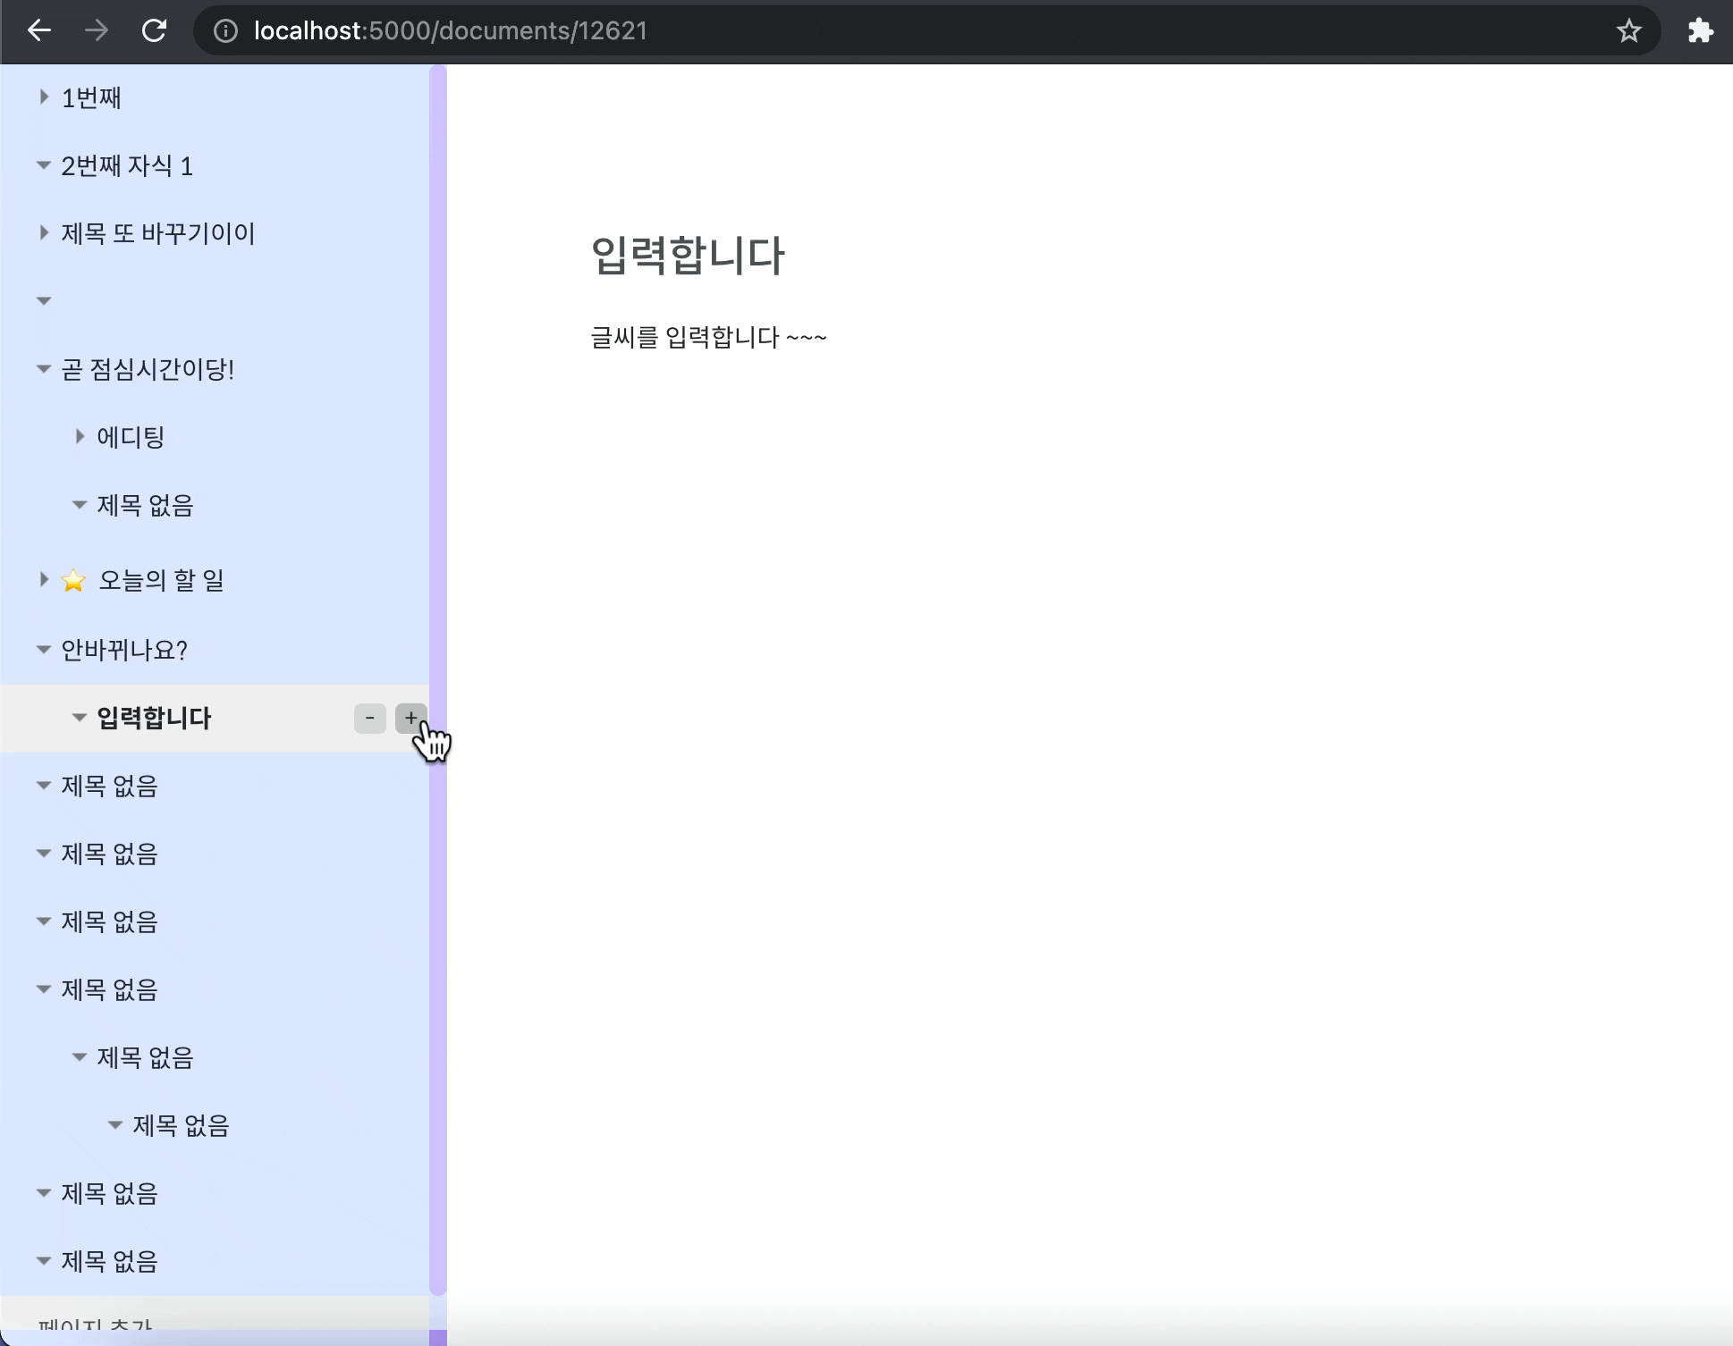Image resolution: width=1733 pixels, height=1346 pixels.
Task: Collapse the 안바뀌나요? arrow
Action: click(x=44, y=650)
